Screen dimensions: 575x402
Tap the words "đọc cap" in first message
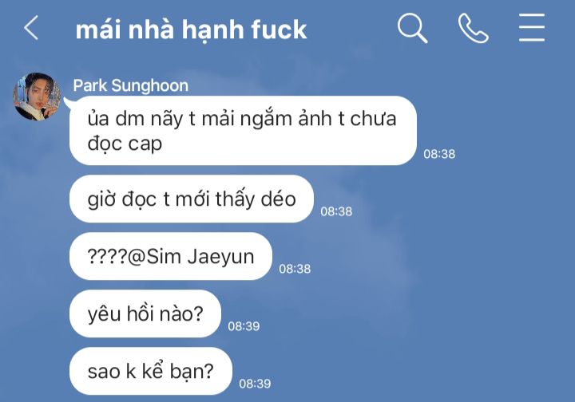pyautogui.click(x=125, y=144)
